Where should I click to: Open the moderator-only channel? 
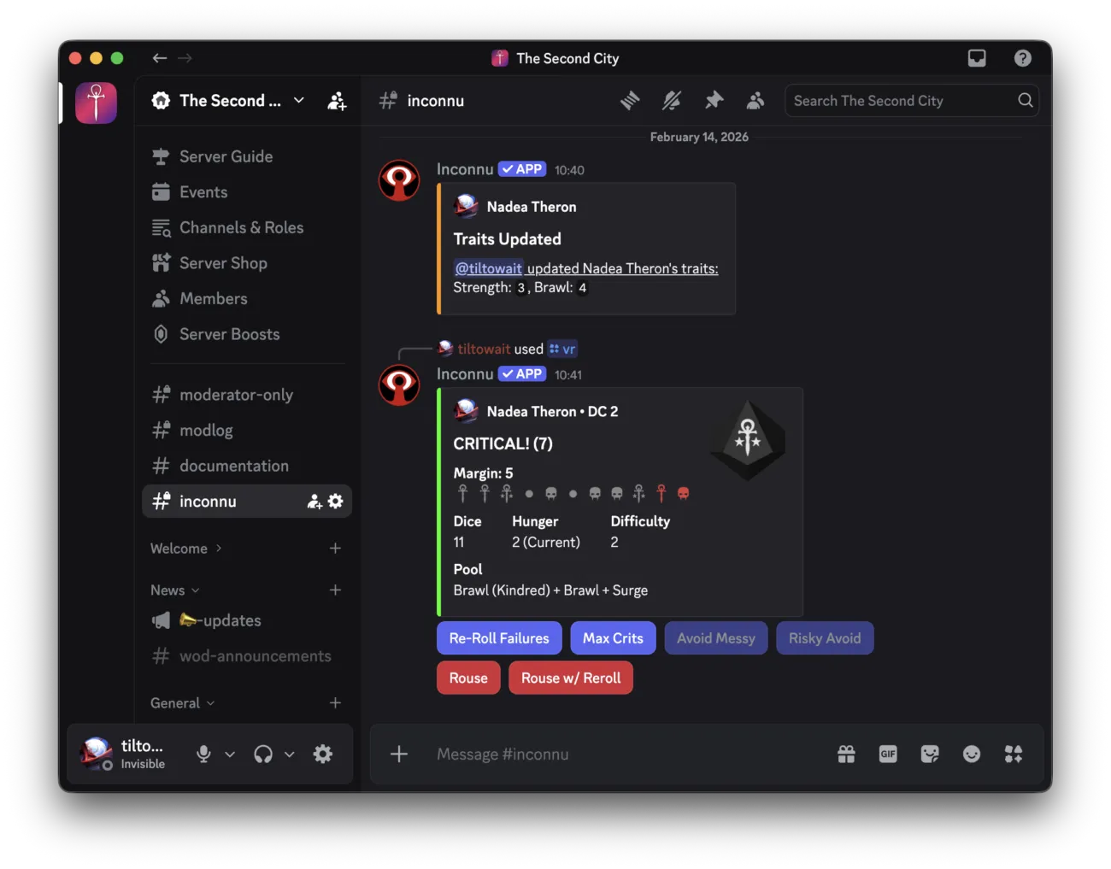coord(247,395)
